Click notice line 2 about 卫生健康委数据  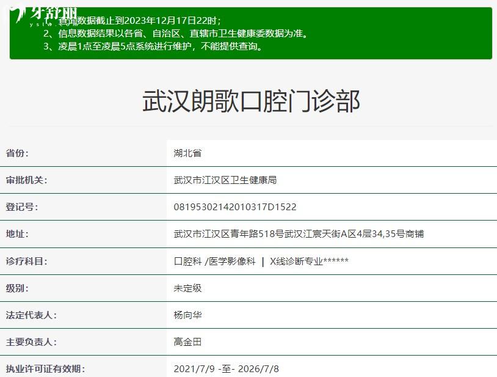pos(176,33)
